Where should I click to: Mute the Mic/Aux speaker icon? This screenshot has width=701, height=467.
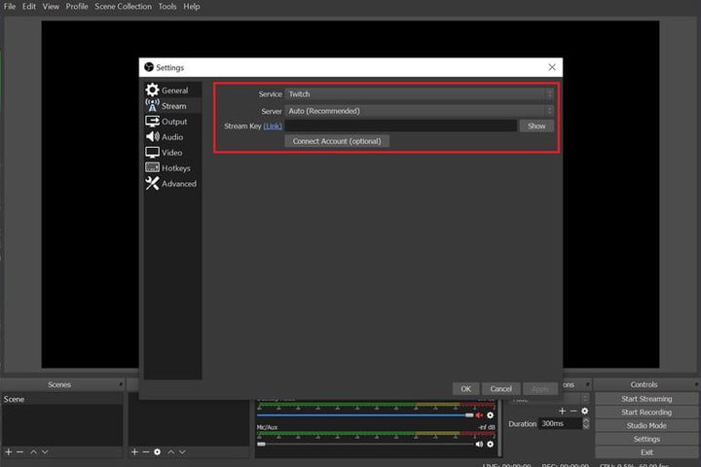pos(478,444)
